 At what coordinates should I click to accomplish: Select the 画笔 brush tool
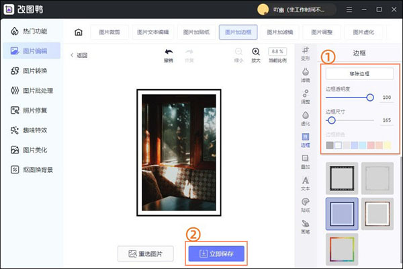click(306, 226)
